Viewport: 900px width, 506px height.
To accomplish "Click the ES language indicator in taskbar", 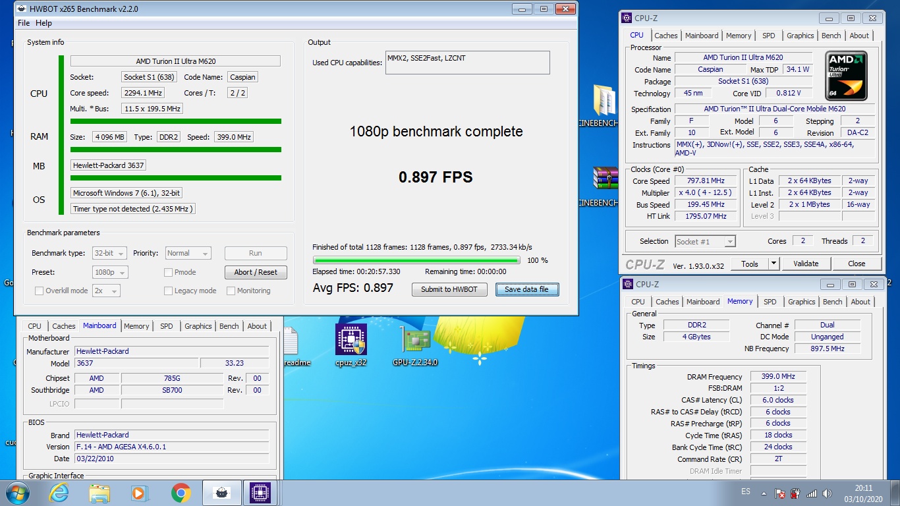I will 746,492.
